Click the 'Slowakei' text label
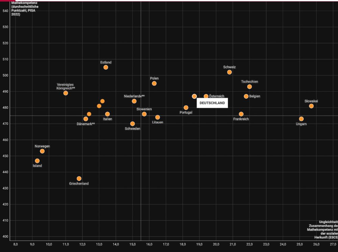The width and height of the screenshot is (338, 252). pyautogui.click(x=311, y=101)
